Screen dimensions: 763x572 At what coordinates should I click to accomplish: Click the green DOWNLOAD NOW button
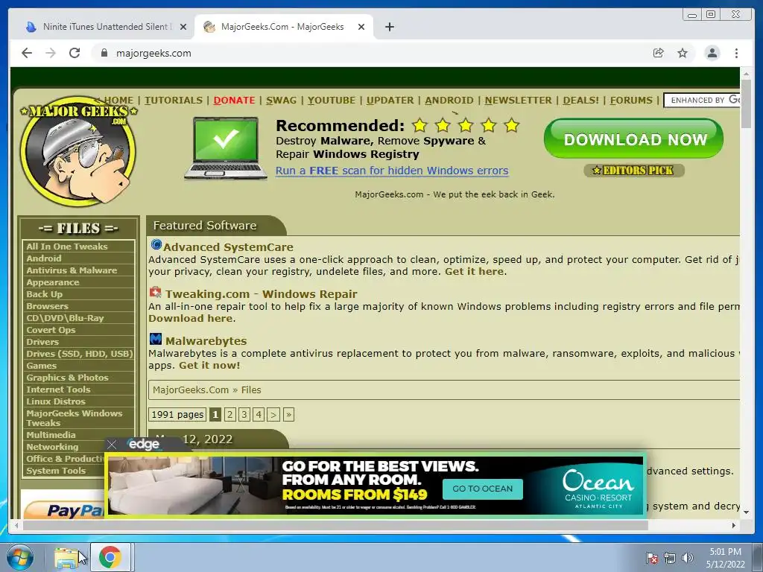pyautogui.click(x=633, y=139)
